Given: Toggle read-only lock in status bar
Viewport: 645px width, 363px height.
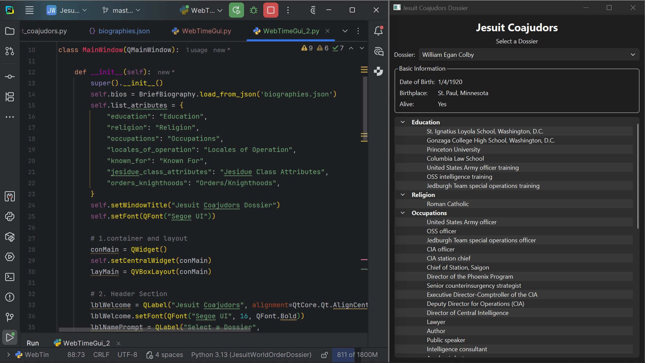Looking at the screenshot, I should [x=325, y=355].
